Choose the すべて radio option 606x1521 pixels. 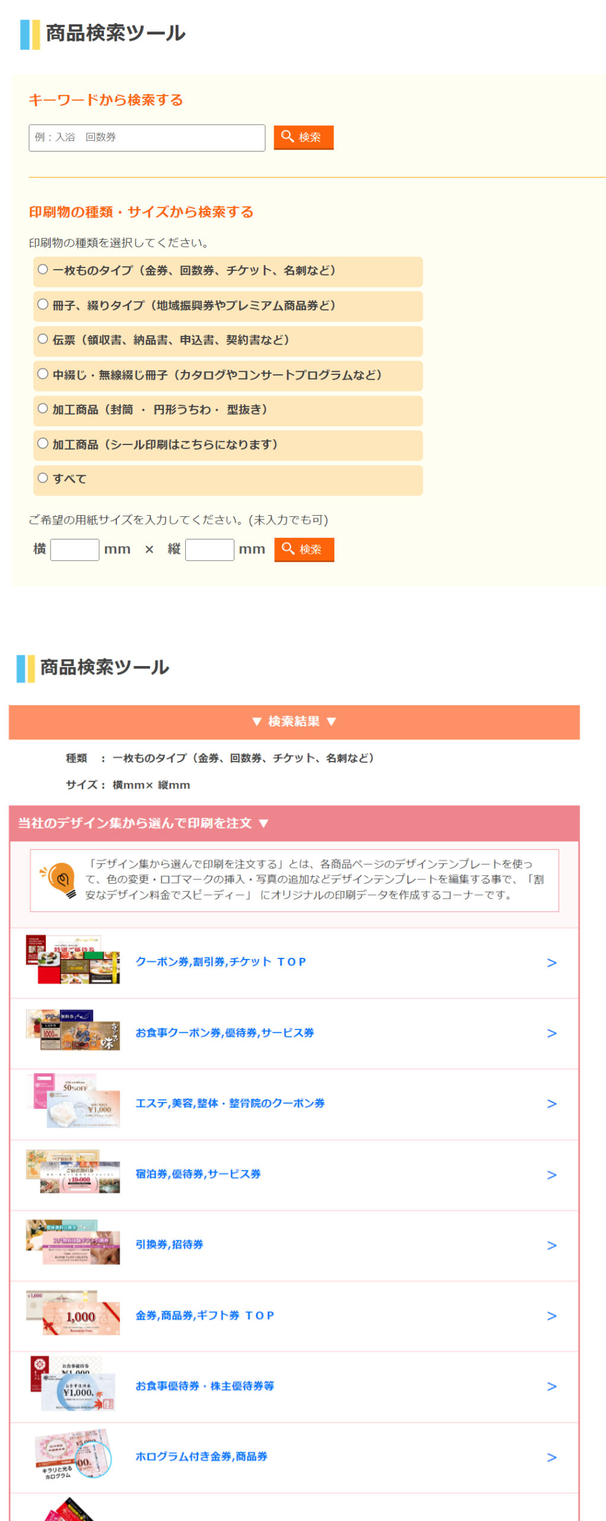coord(43,478)
